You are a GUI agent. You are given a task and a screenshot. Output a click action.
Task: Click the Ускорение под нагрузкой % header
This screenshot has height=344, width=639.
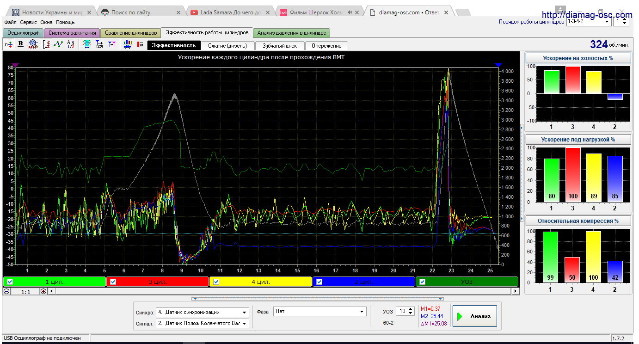(578, 139)
